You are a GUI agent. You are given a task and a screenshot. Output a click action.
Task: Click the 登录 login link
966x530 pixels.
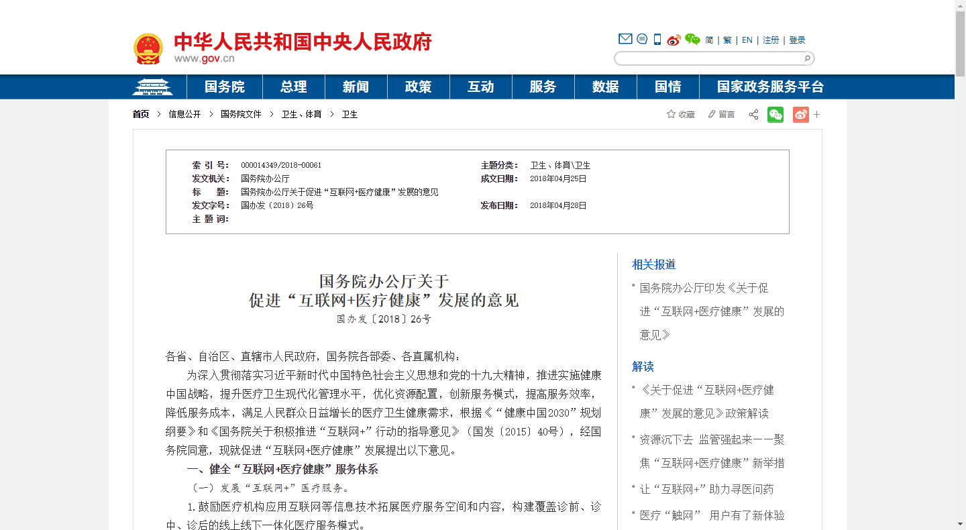797,40
